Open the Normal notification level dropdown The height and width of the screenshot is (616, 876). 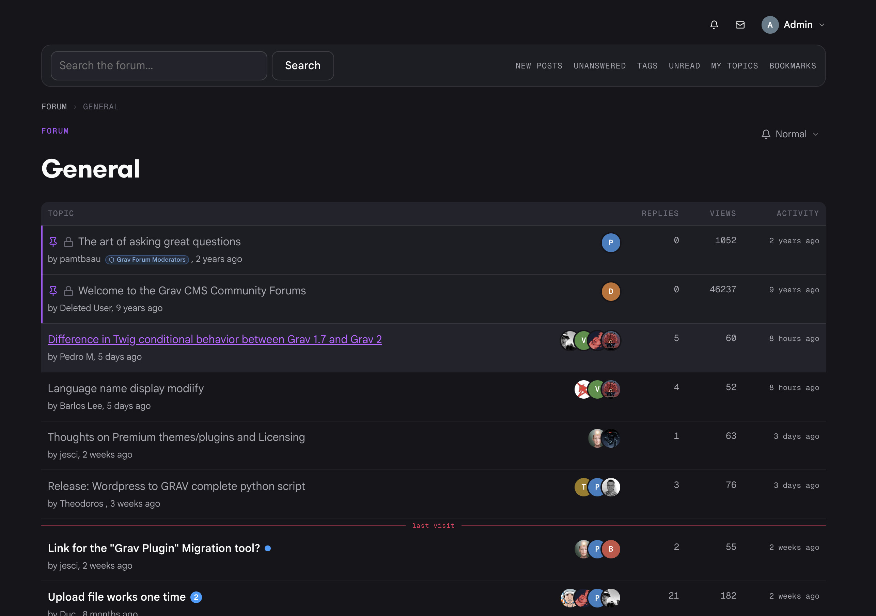(x=790, y=134)
